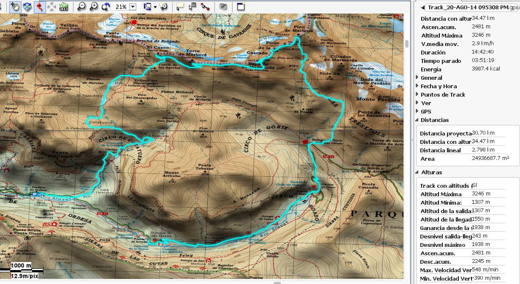Click the Altitud de la llegada 1550 m row

[x=462, y=219]
